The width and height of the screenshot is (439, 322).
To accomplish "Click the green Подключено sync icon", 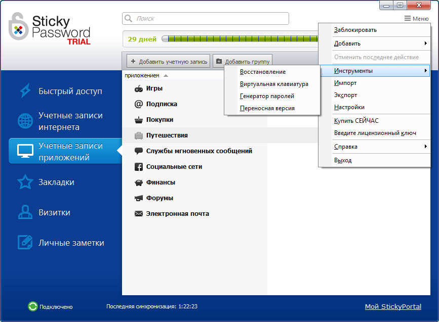I will point(32,306).
